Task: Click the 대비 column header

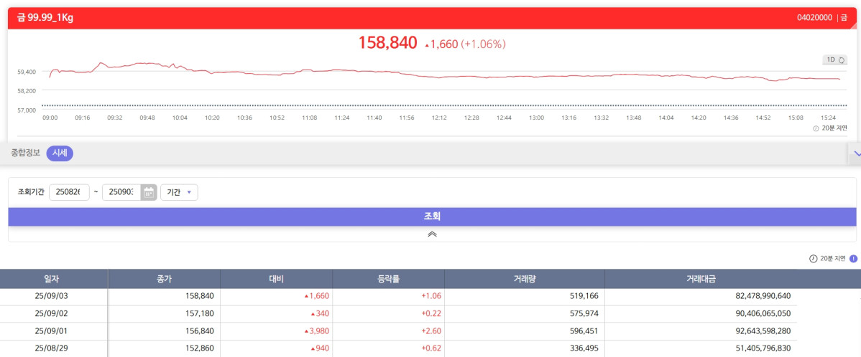Action: (276, 279)
